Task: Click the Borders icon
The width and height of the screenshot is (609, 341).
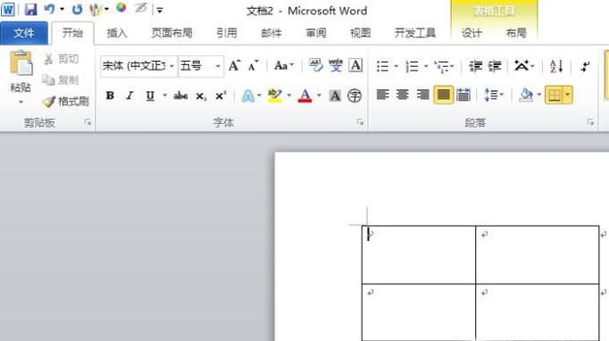Action: point(554,96)
